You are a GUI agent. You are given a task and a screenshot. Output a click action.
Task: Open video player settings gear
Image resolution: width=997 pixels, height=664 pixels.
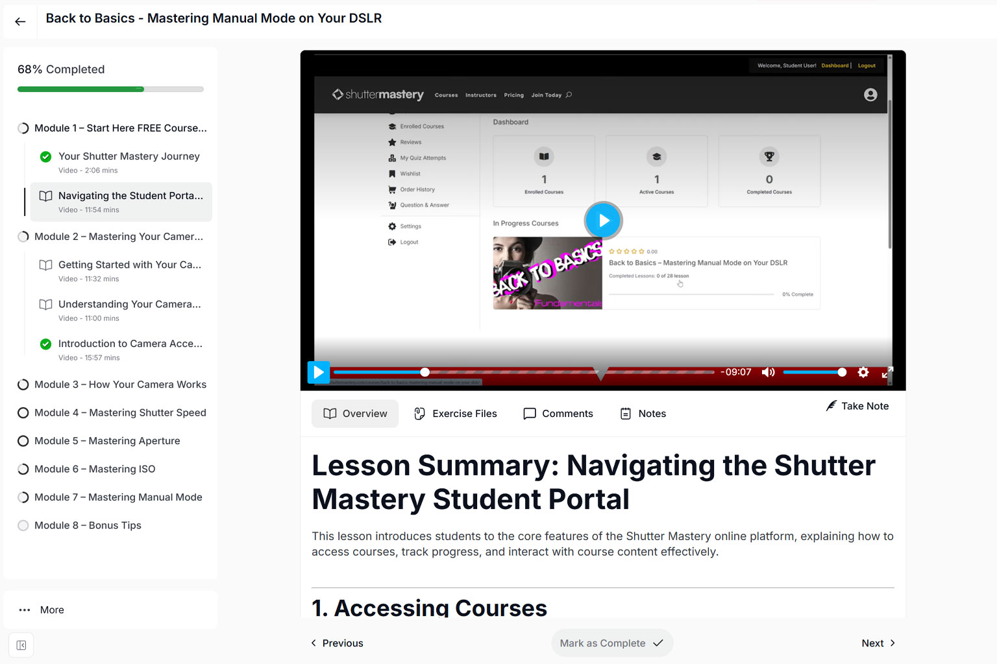pos(863,372)
